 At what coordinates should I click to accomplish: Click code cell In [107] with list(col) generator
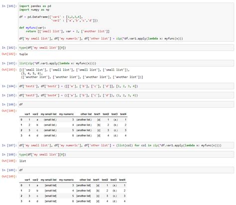coord(126,145)
